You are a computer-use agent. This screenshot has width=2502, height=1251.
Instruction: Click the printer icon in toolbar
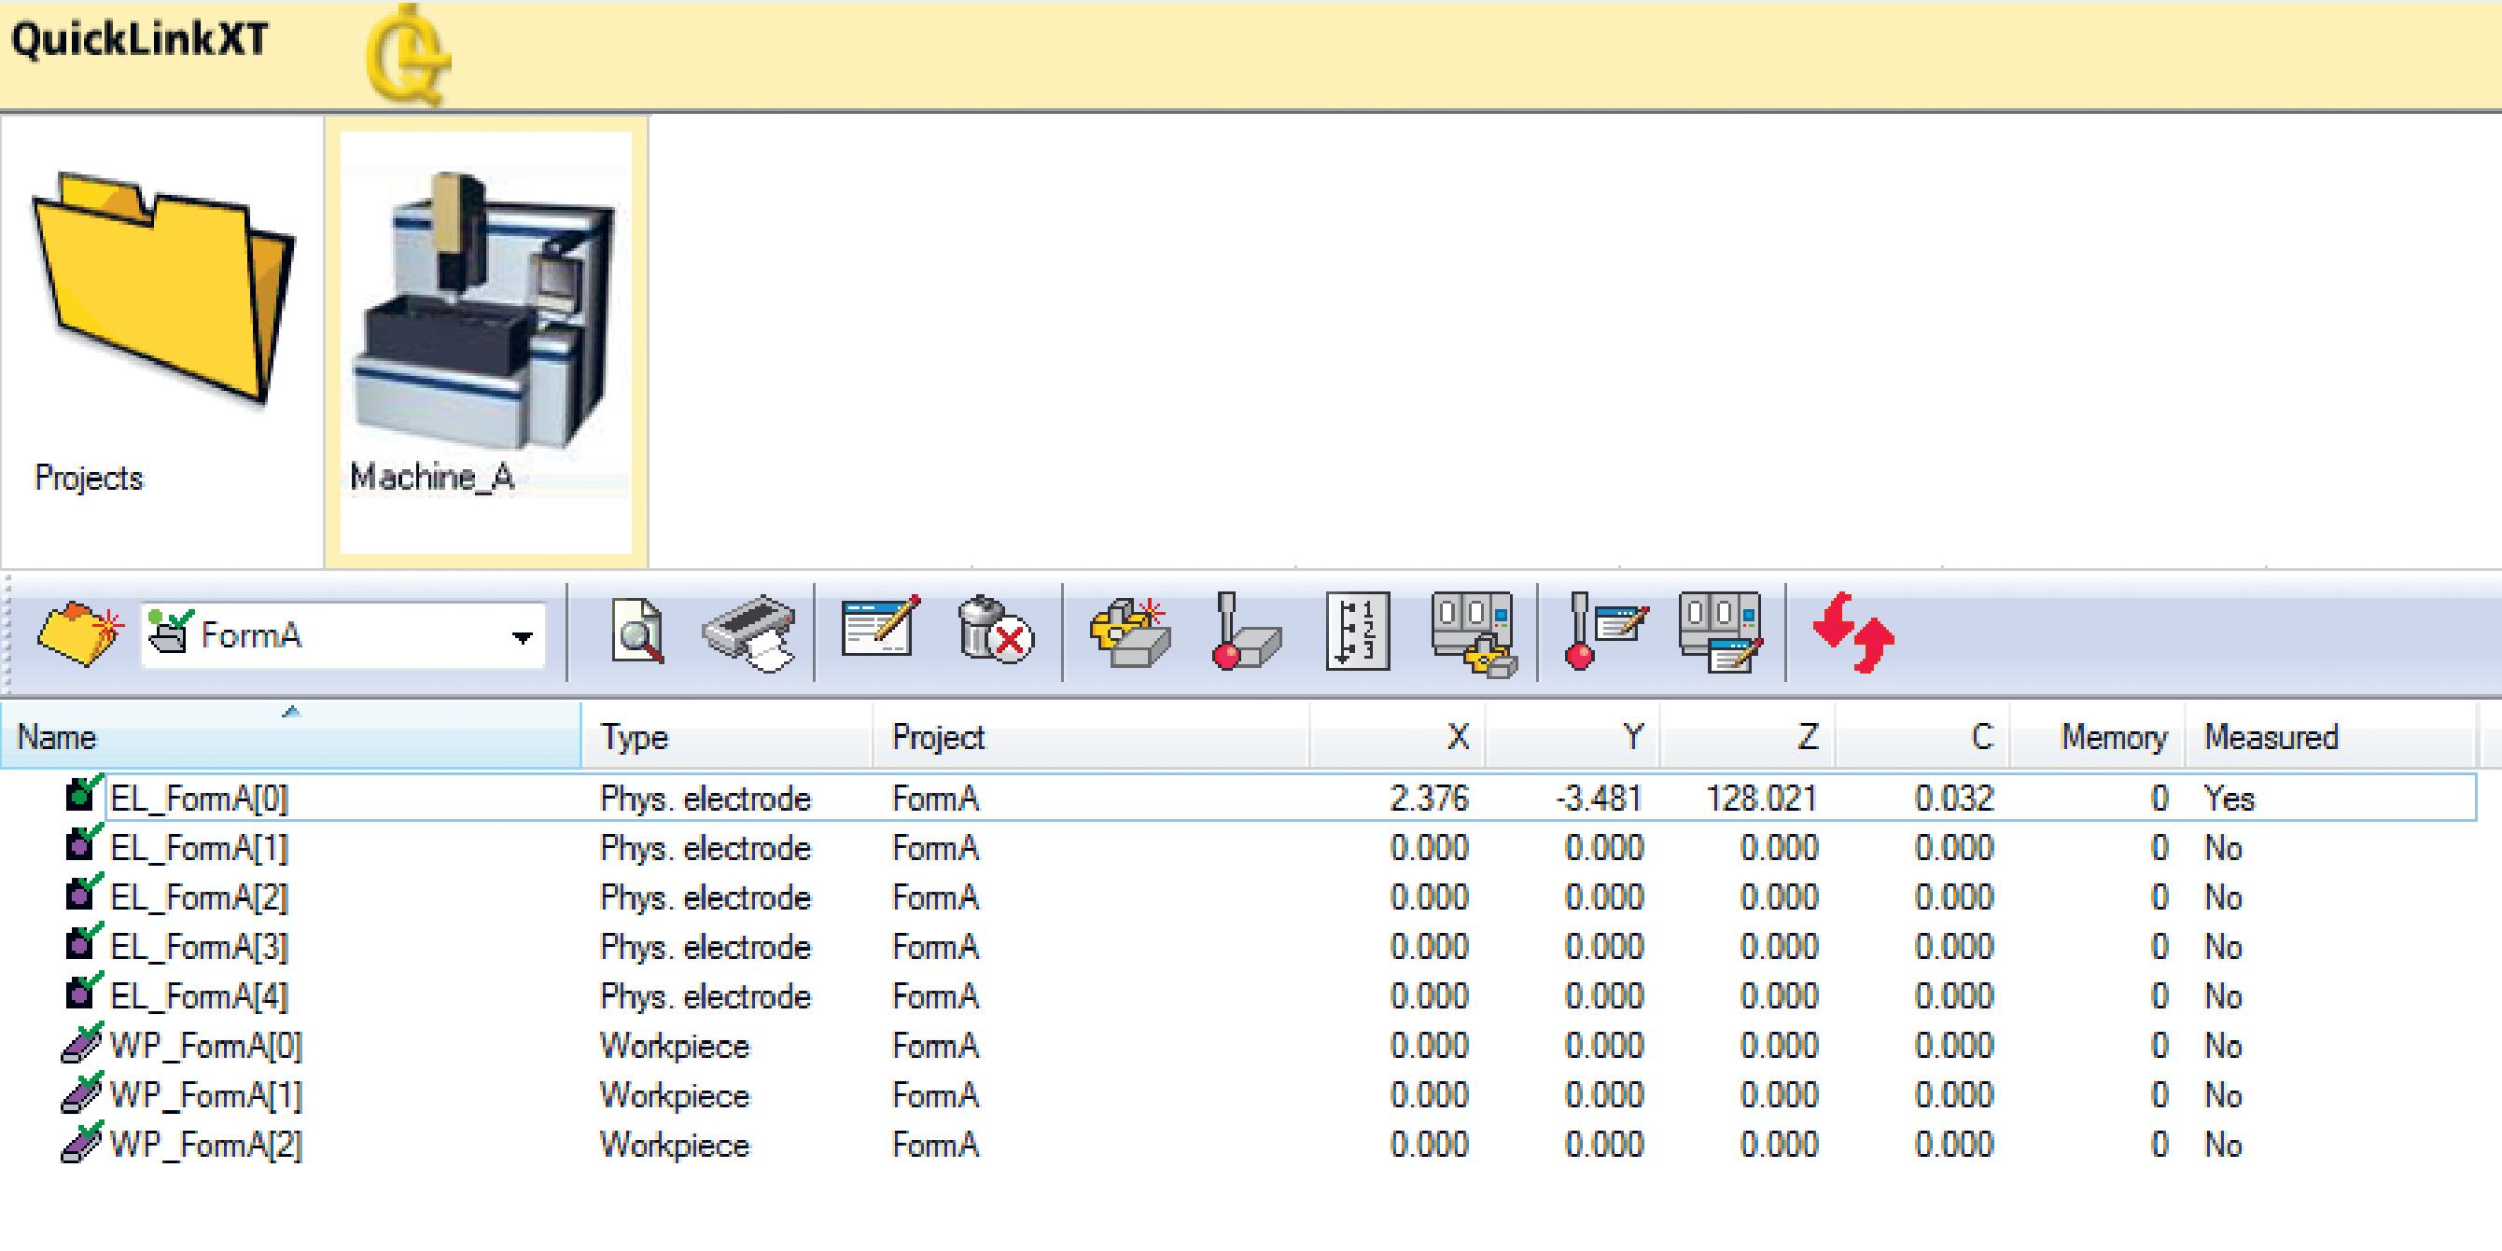749,633
